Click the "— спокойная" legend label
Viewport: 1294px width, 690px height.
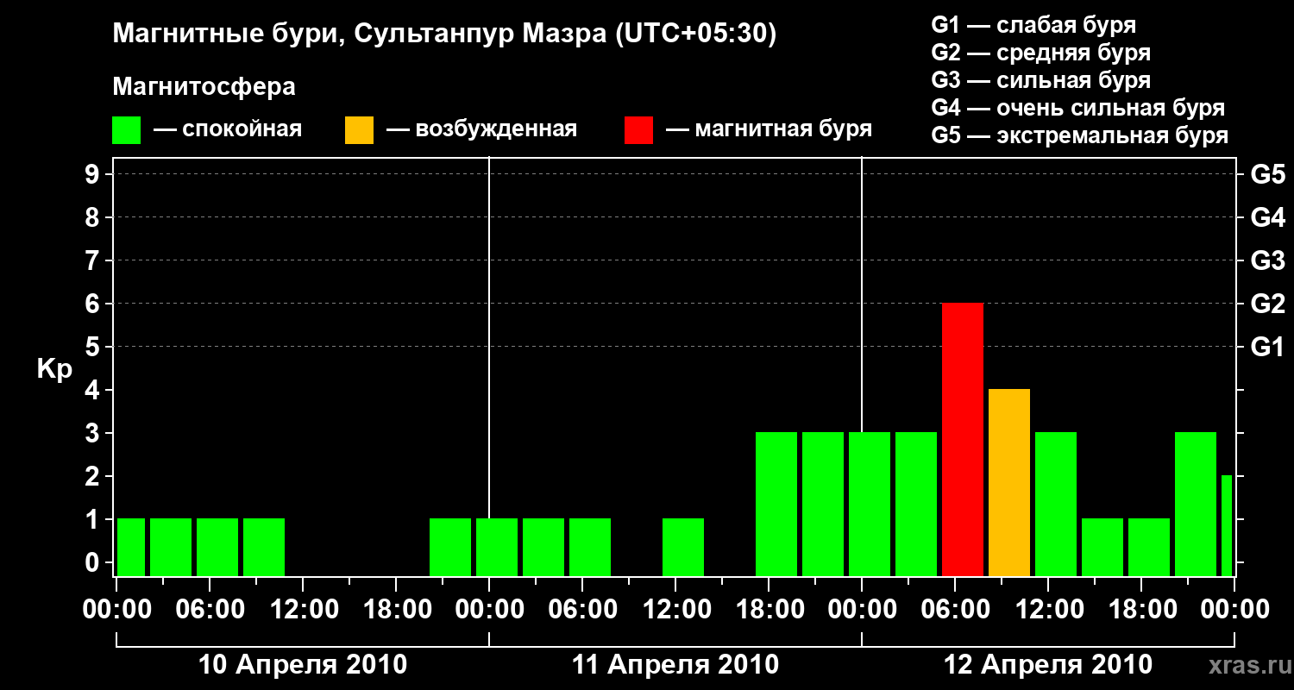point(228,129)
